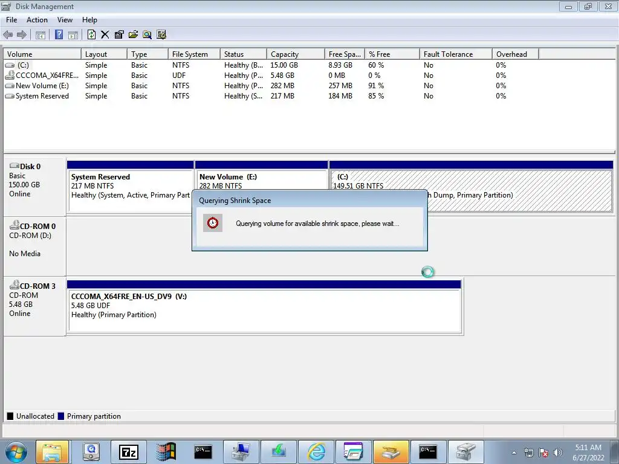Viewport: 619px width, 464px height.
Task: Select the (C:) 149.51 GB partition block
Action: click(x=470, y=187)
